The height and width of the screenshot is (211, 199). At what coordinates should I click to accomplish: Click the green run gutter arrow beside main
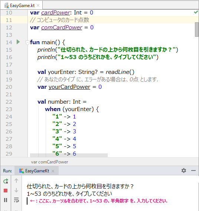tap(18, 42)
